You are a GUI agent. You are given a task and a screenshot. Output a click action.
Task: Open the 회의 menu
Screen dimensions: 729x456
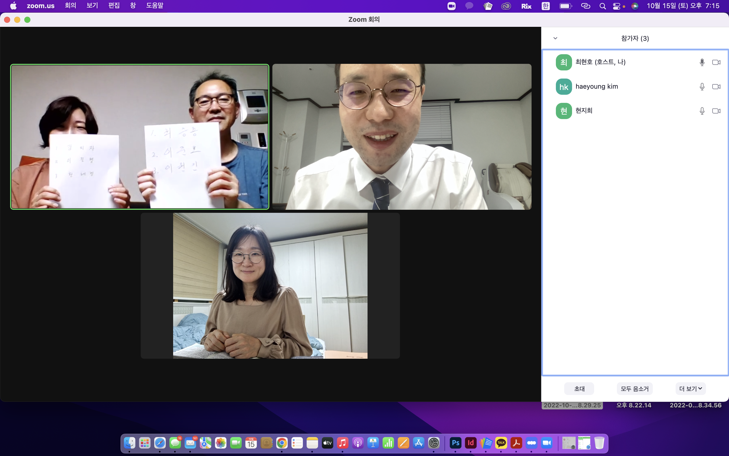70,6
